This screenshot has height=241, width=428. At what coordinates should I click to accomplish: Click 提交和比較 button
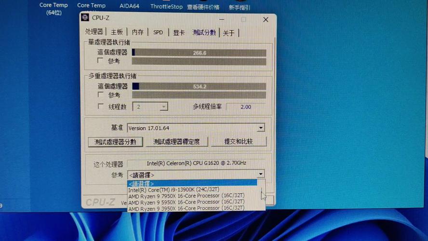pyautogui.click(x=239, y=142)
